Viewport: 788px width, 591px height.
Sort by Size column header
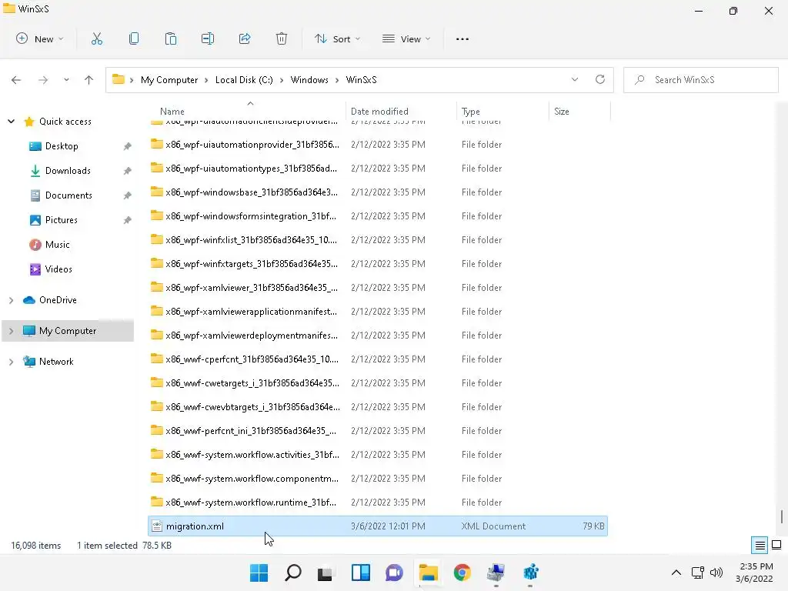[561, 112]
